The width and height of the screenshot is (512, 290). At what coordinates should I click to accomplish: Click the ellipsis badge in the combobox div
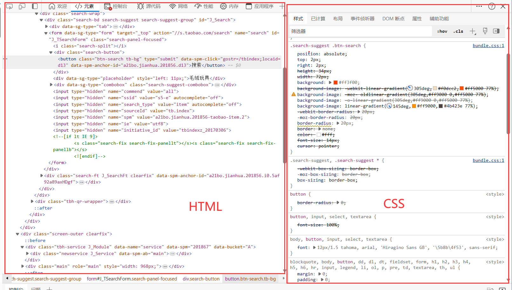pyautogui.click(x=217, y=85)
